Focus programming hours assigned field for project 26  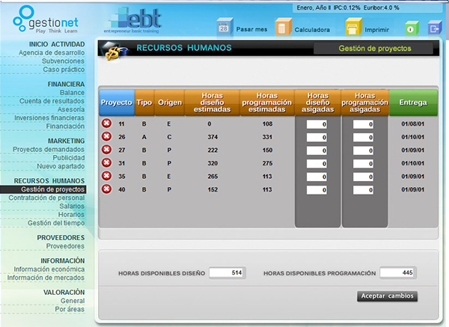[363, 138]
